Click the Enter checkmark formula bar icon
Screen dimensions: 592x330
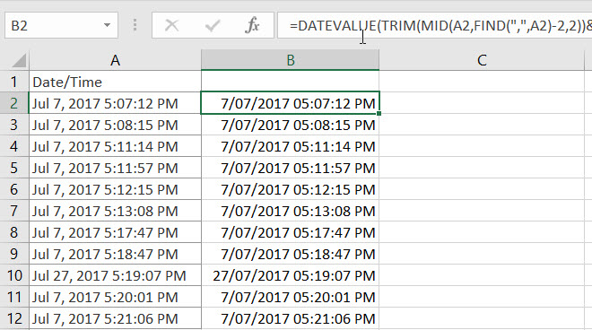pyautogui.click(x=213, y=26)
